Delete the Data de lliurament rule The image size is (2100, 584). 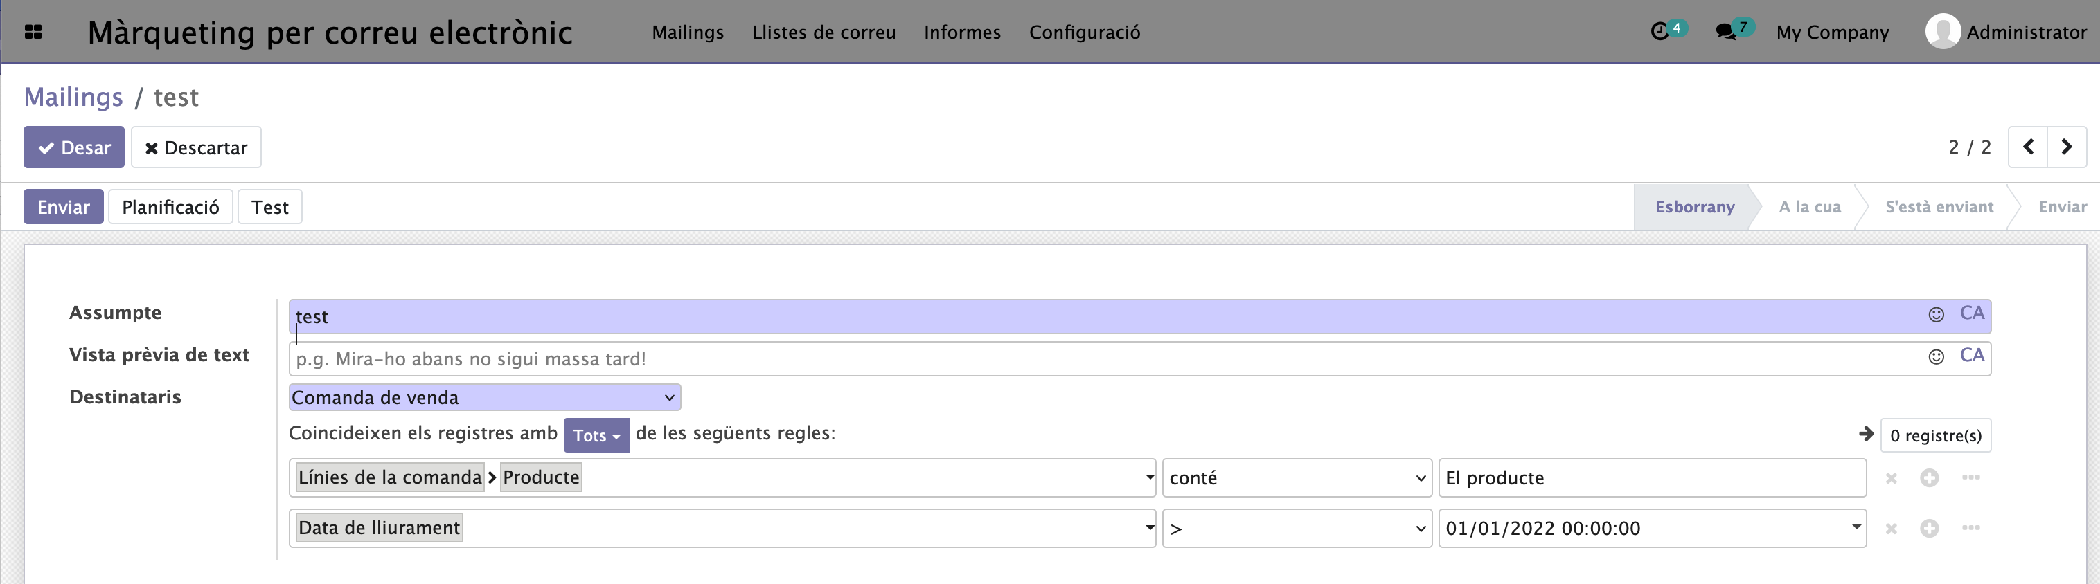pyautogui.click(x=1892, y=529)
